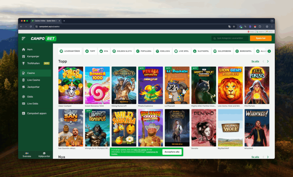Go to next Nya games page
This screenshot has width=293, height=177.
pyautogui.click(x=268, y=157)
